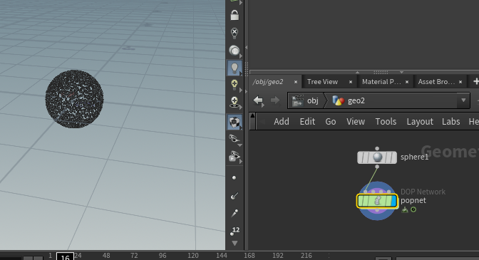Open the View menu

(x=356, y=122)
